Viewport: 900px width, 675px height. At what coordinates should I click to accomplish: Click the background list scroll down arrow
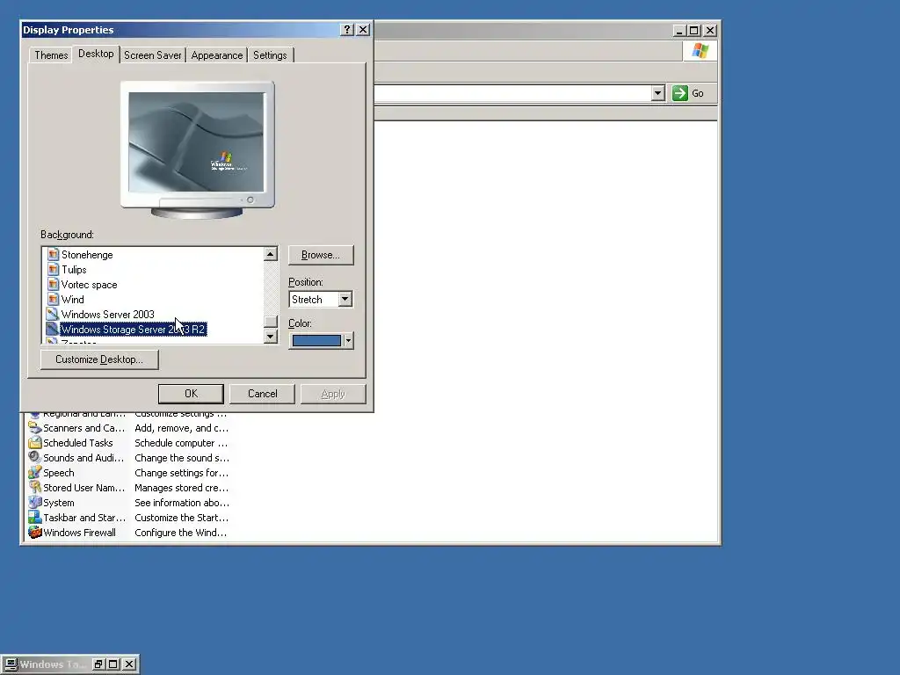click(271, 337)
